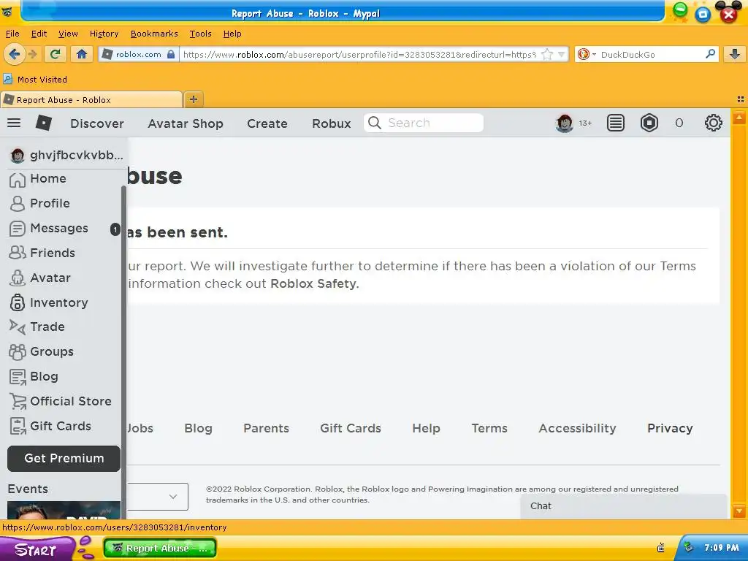This screenshot has height=561, width=748.
Task: Open the Chat panel
Action: tap(624, 506)
